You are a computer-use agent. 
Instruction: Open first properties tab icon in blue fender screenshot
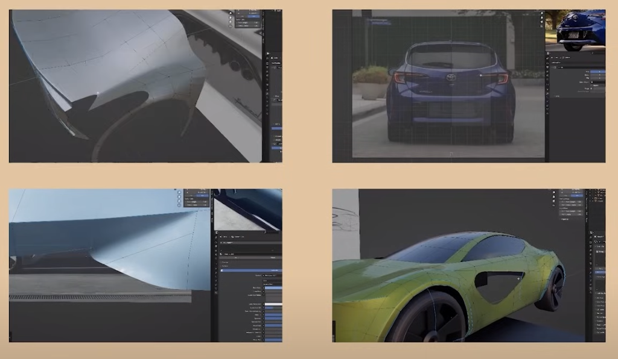pyautogui.click(x=216, y=237)
